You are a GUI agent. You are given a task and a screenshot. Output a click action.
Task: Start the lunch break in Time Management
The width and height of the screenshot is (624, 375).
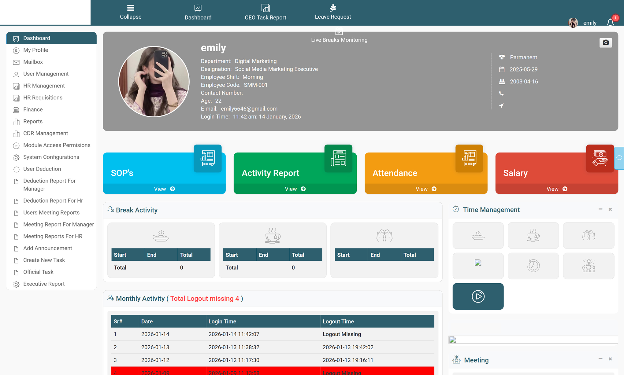point(478,235)
